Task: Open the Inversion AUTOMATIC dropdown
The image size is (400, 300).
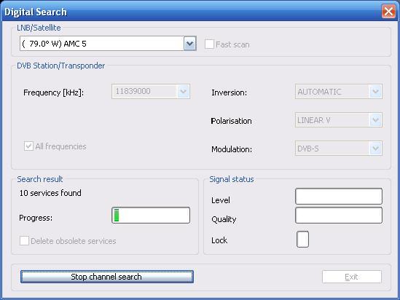Action: click(x=375, y=92)
